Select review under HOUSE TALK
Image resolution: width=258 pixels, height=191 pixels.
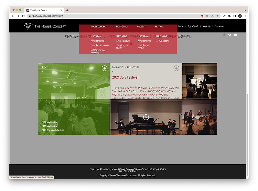(122, 46)
